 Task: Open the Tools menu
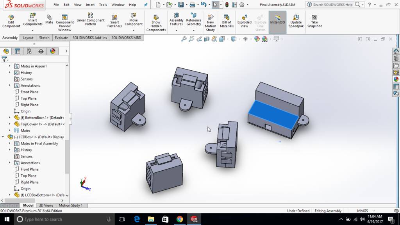tap(103, 5)
